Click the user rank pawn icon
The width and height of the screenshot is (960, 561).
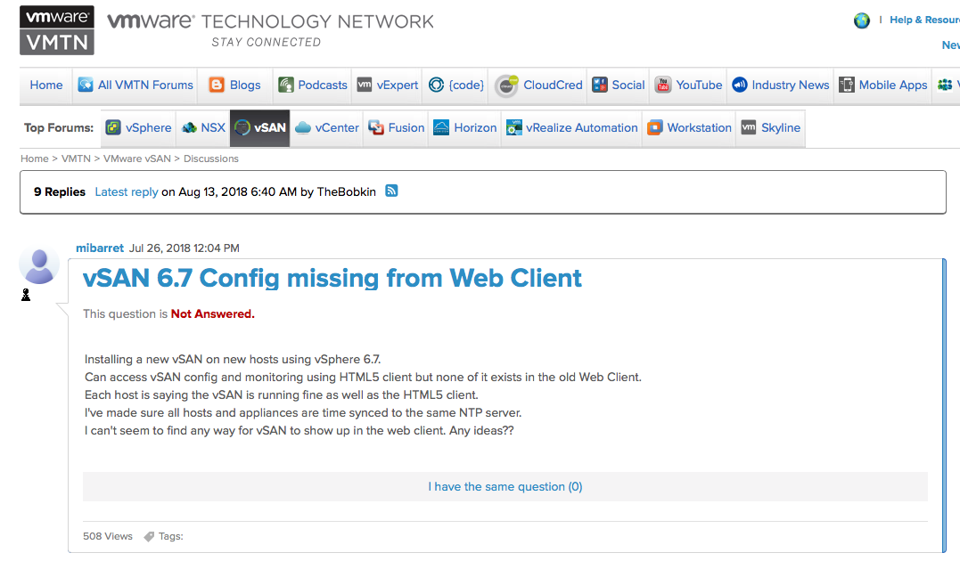(x=26, y=295)
